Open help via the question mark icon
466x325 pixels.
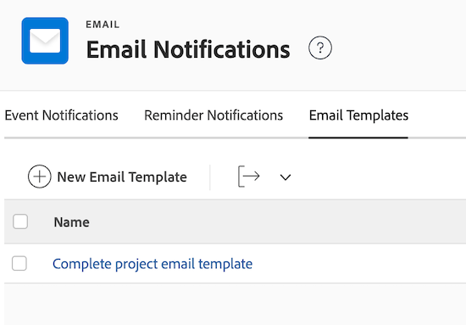tap(320, 48)
